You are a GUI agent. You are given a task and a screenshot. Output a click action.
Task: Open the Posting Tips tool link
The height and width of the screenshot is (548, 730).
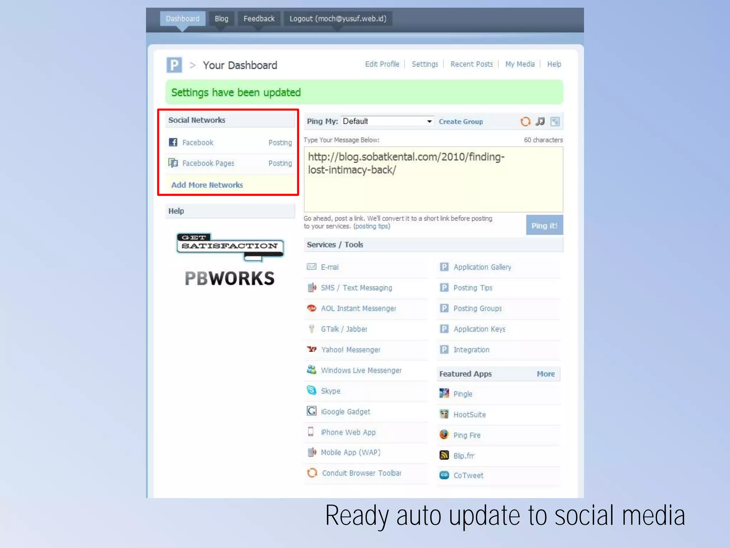(473, 288)
